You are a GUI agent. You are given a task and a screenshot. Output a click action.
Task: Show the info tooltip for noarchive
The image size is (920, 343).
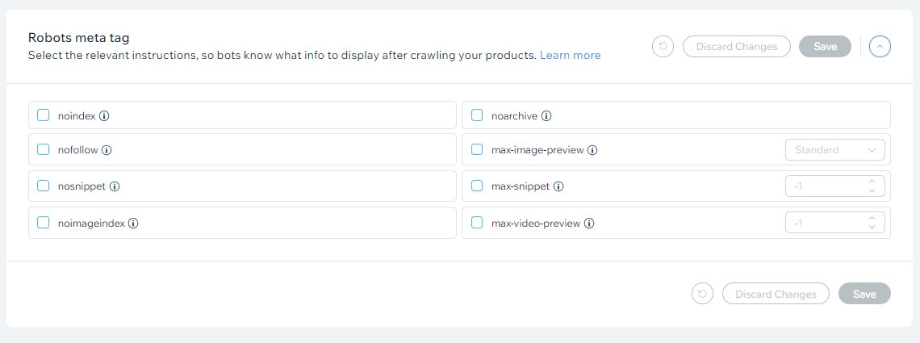[546, 116]
